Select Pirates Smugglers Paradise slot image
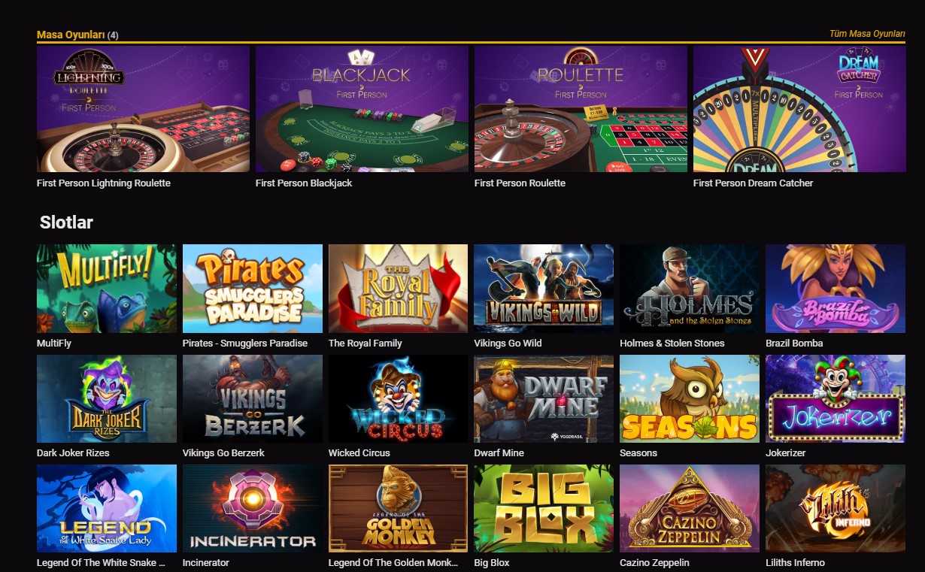925x572 pixels. (x=253, y=289)
